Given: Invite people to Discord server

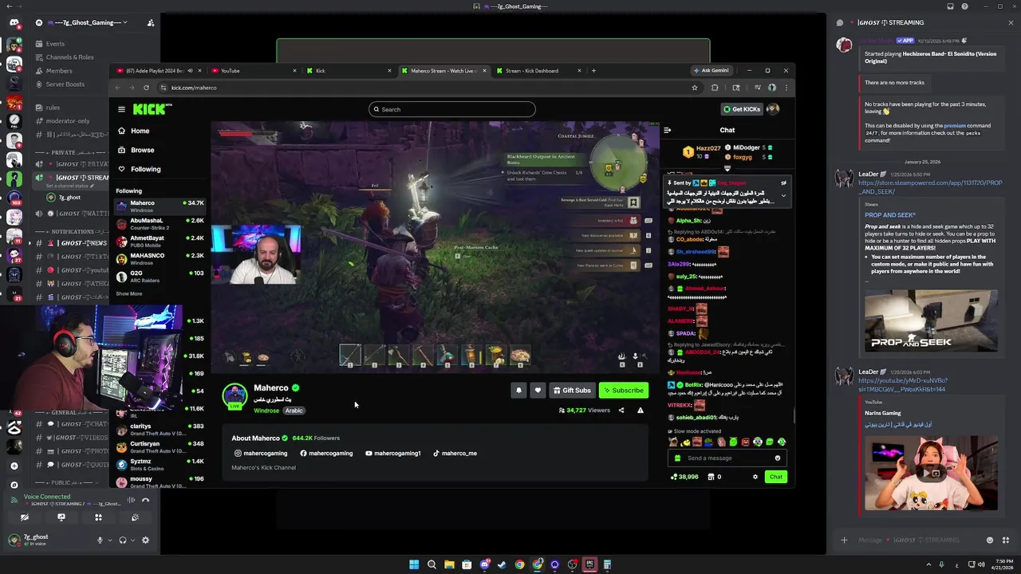Looking at the screenshot, I should click(150, 22).
